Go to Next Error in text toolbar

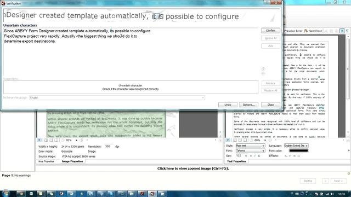[x=313, y=31]
